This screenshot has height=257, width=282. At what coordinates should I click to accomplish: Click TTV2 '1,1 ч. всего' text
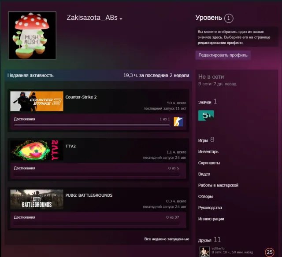pyautogui.click(x=176, y=152)
